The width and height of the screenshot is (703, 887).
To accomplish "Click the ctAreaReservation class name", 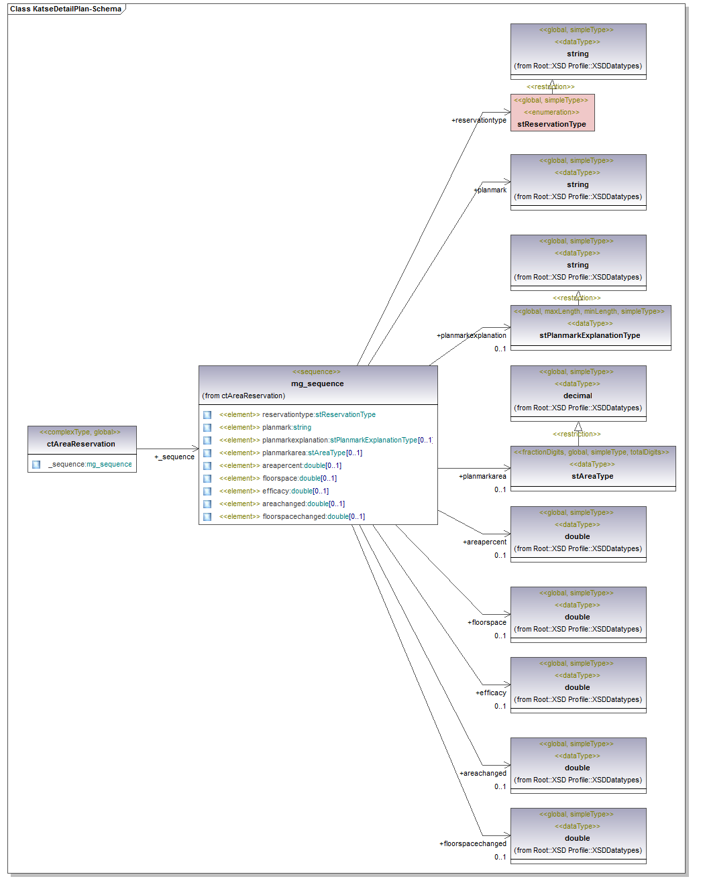I will [81, 444].
